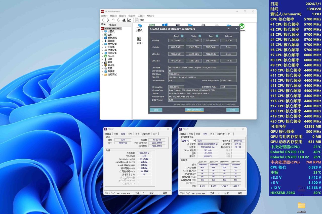Select the 显示设备 display icon in tree

106,44
